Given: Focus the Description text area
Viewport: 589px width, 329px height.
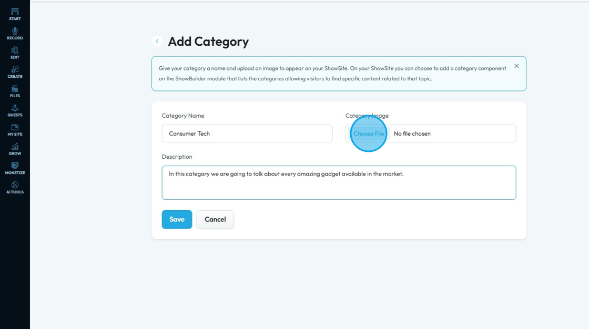Looking at the screenshot, I should point(339,182).
